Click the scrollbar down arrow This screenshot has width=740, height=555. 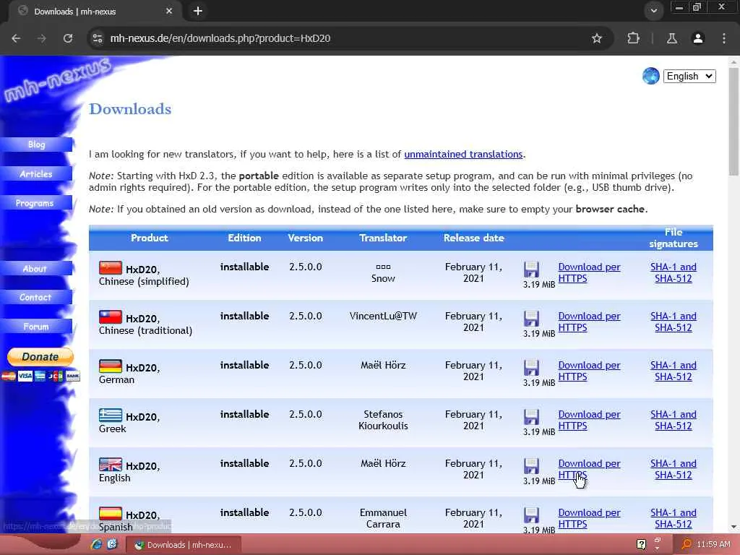(x=733, y=527)
